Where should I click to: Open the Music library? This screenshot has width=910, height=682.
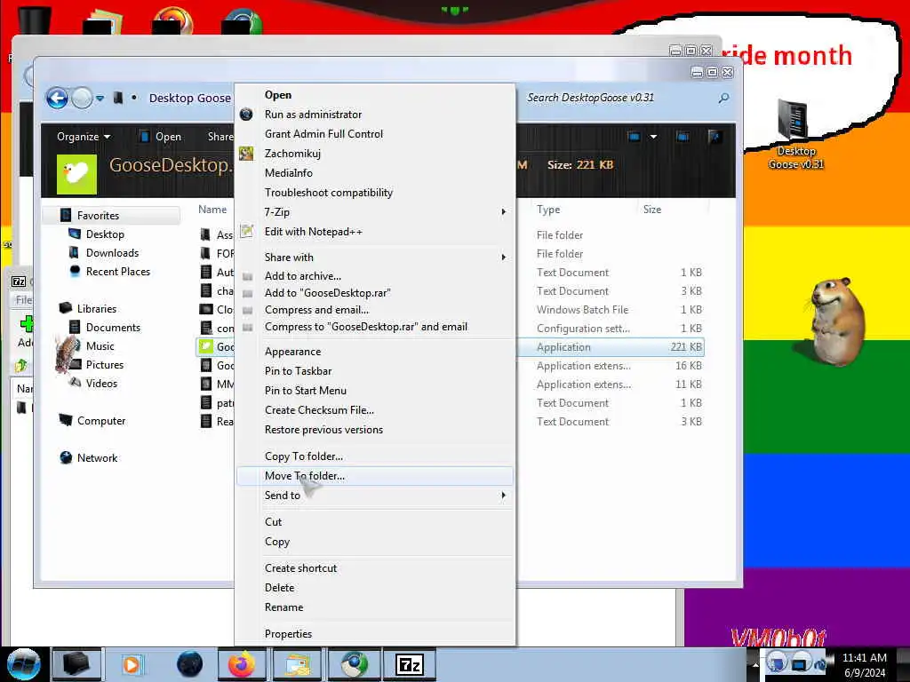[x=100, y=345]
